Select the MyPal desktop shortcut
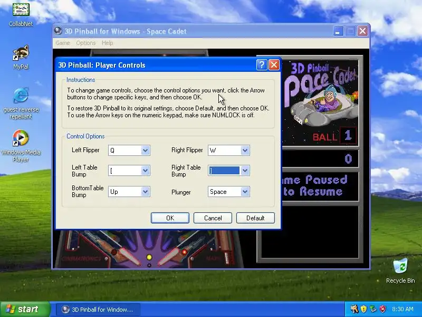This screenshot has width=422, height=317. (21, 57)
